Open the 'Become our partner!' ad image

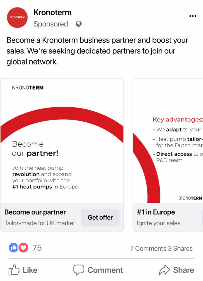[x=62, y=141]
